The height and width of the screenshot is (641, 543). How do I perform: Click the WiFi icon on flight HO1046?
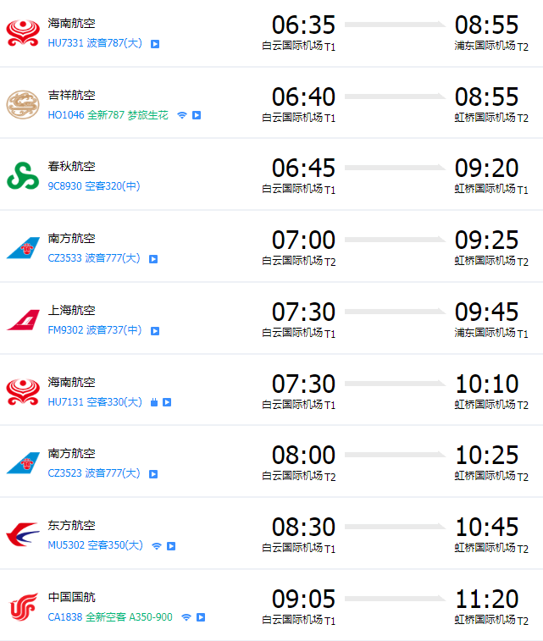(182, 115)
